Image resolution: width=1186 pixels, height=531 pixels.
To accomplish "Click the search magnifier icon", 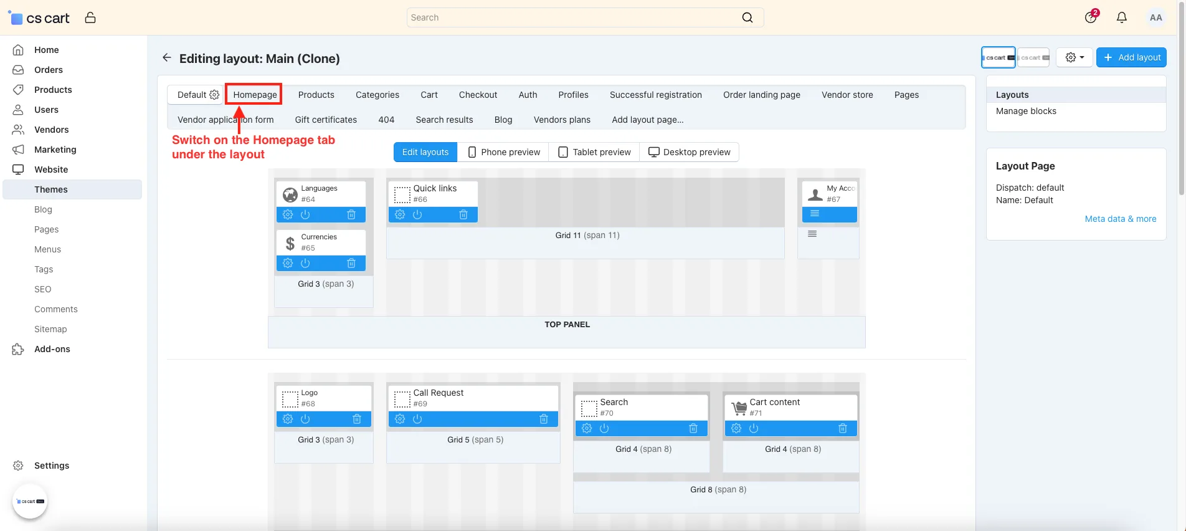I will coord(747,17).
